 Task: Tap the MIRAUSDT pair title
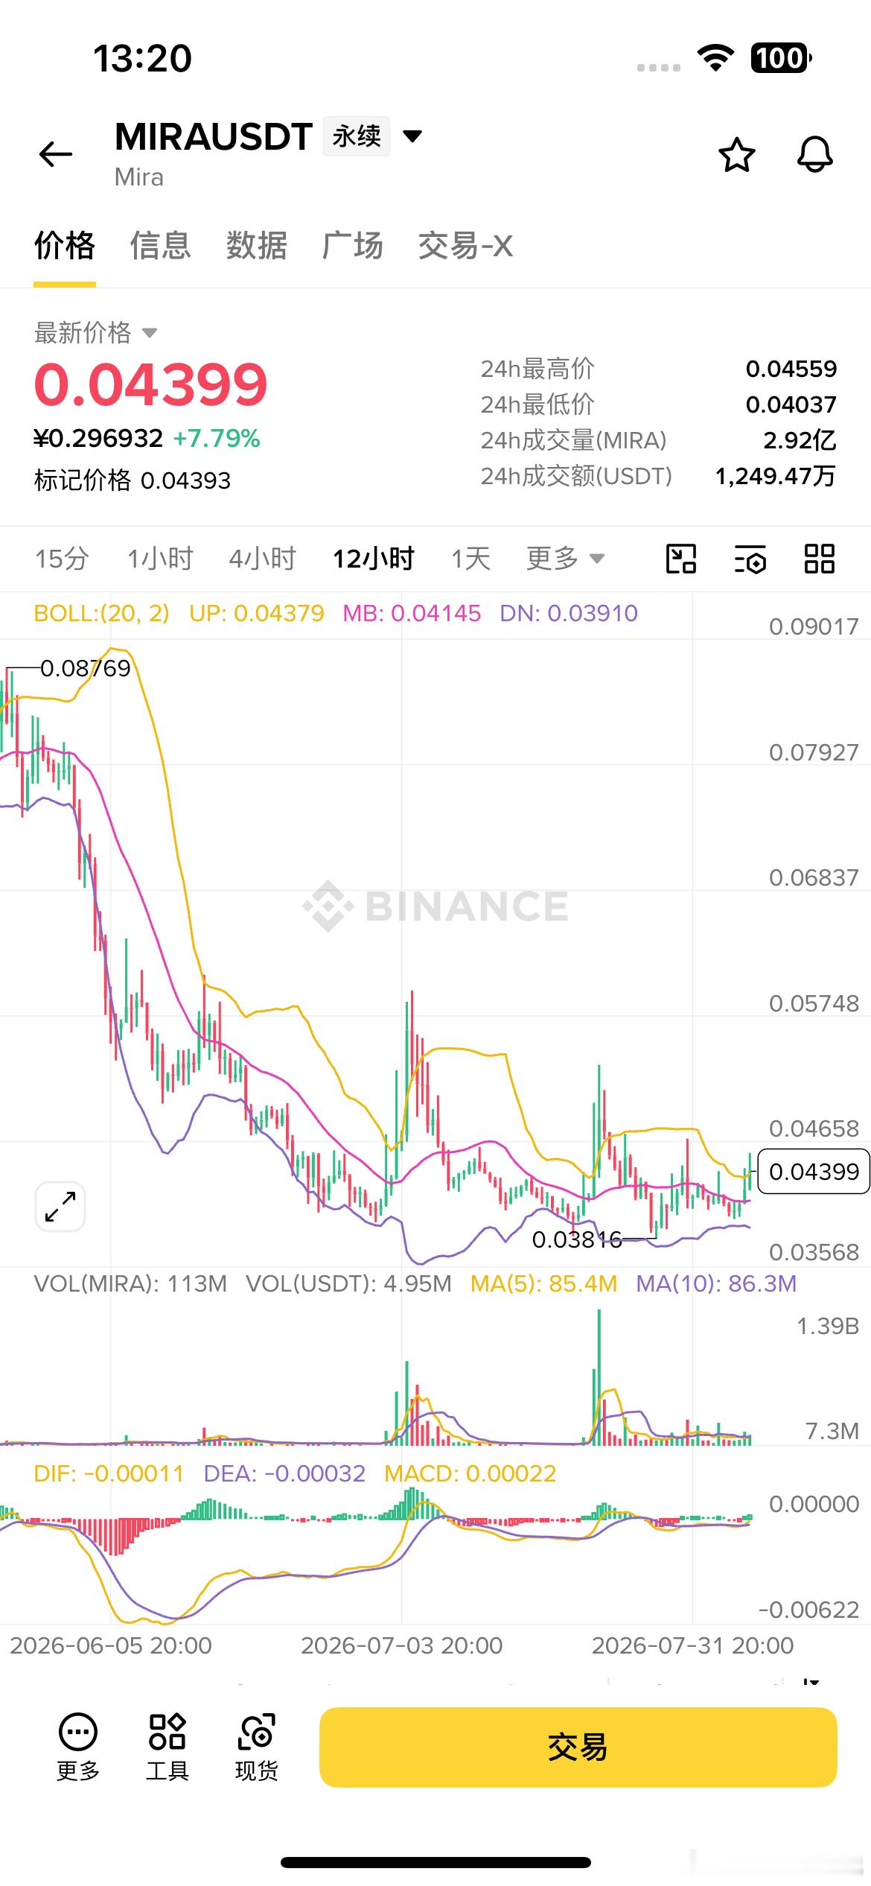(x=214, y=136)
